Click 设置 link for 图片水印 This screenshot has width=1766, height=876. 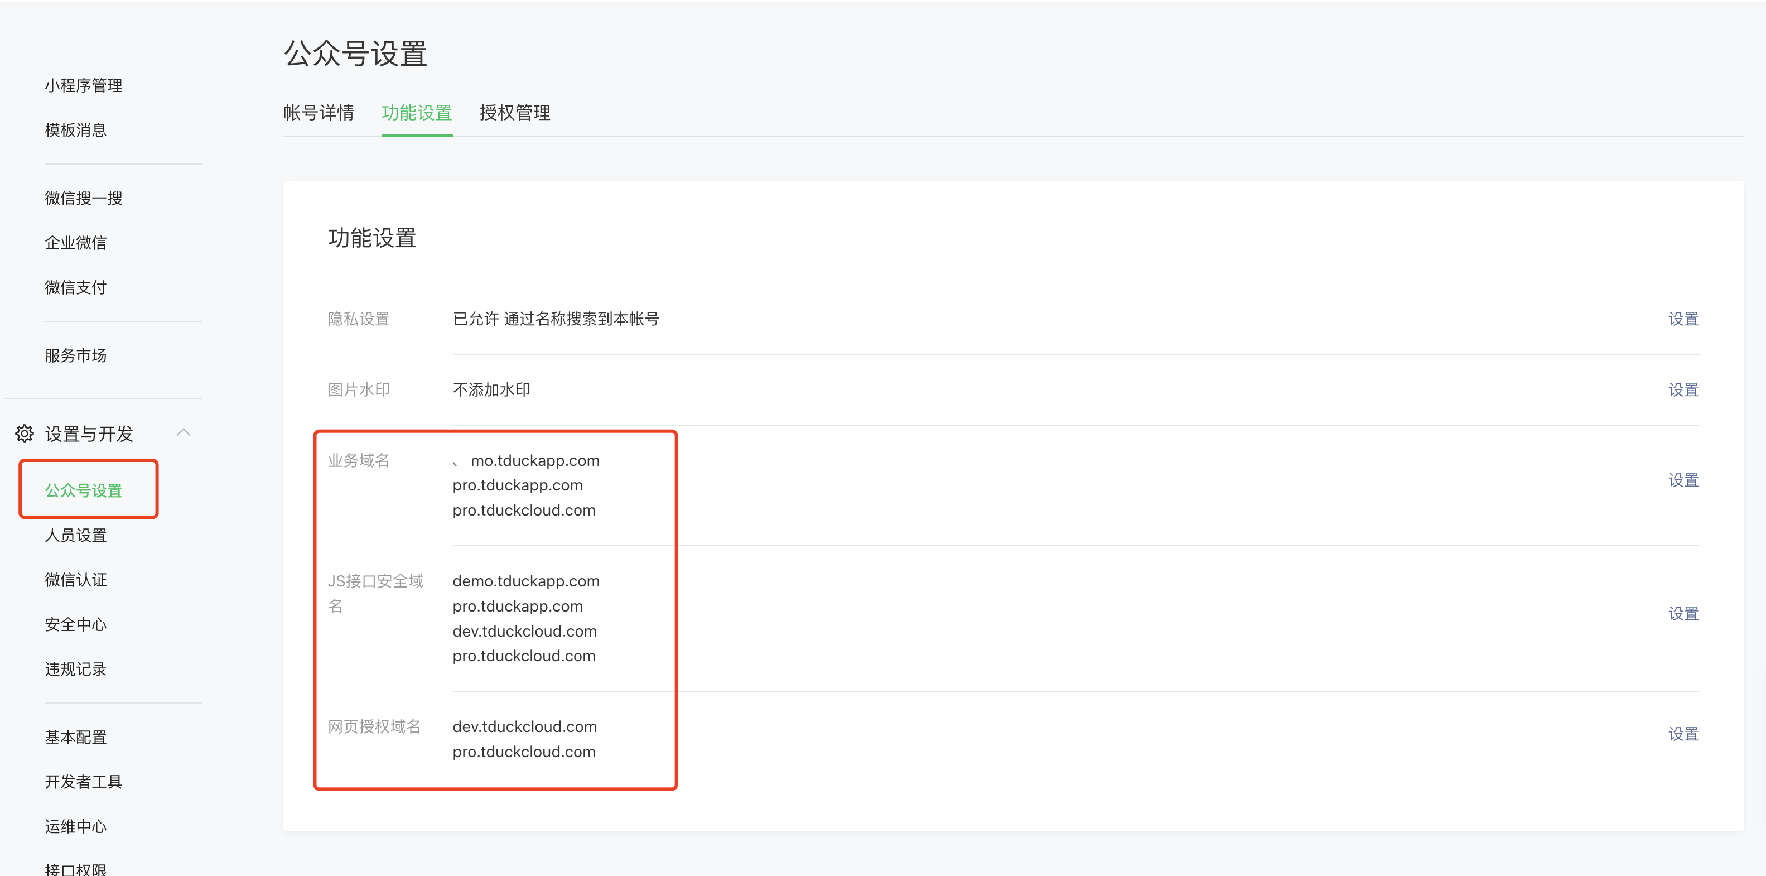pos(1683,389)
